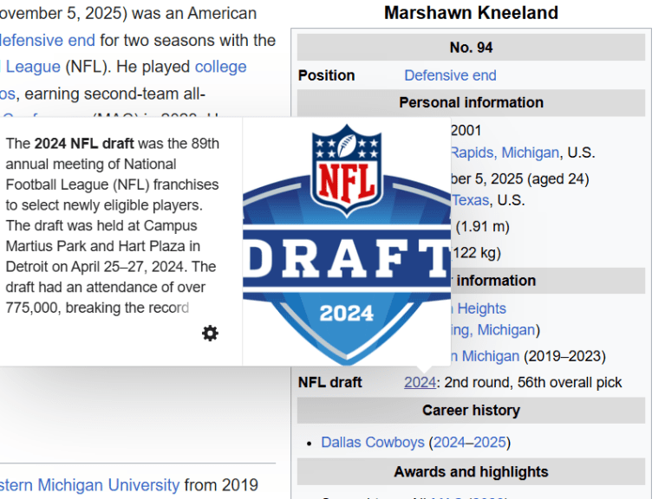
Task: Follow the 2024–2025 link in Career history
Action: [x=469, y=442]
